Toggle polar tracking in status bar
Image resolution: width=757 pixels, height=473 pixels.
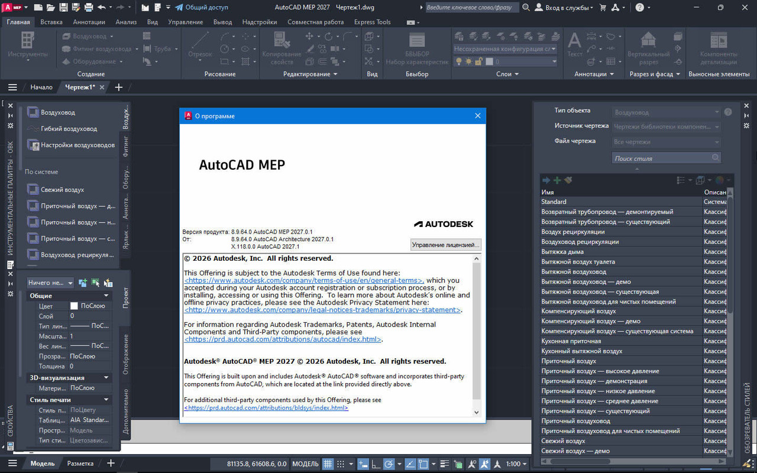tap(389, 464)
